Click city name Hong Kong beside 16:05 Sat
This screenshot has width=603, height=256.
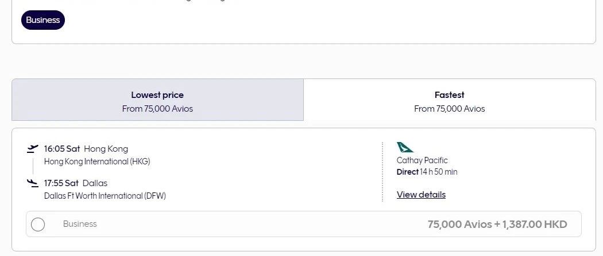pyautogui.click(x=106, y=149)
